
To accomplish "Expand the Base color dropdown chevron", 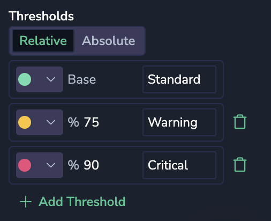I will pyautogui.click(x=51, y=79).
